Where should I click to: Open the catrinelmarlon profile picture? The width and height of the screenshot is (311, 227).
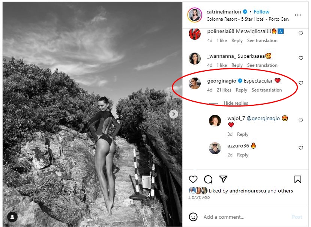pos(195,15)
